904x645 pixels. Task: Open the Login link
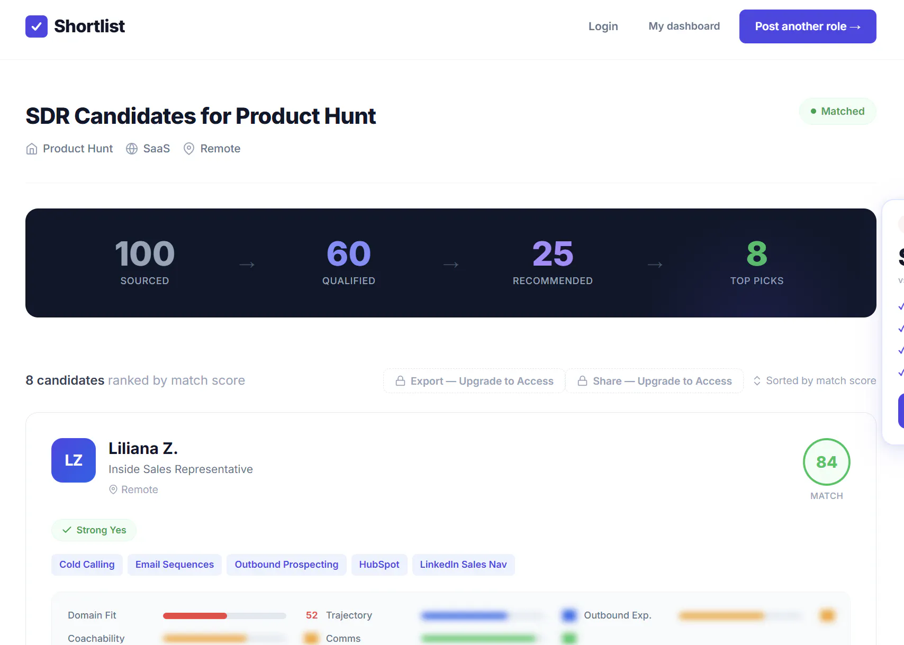[603, 26]
